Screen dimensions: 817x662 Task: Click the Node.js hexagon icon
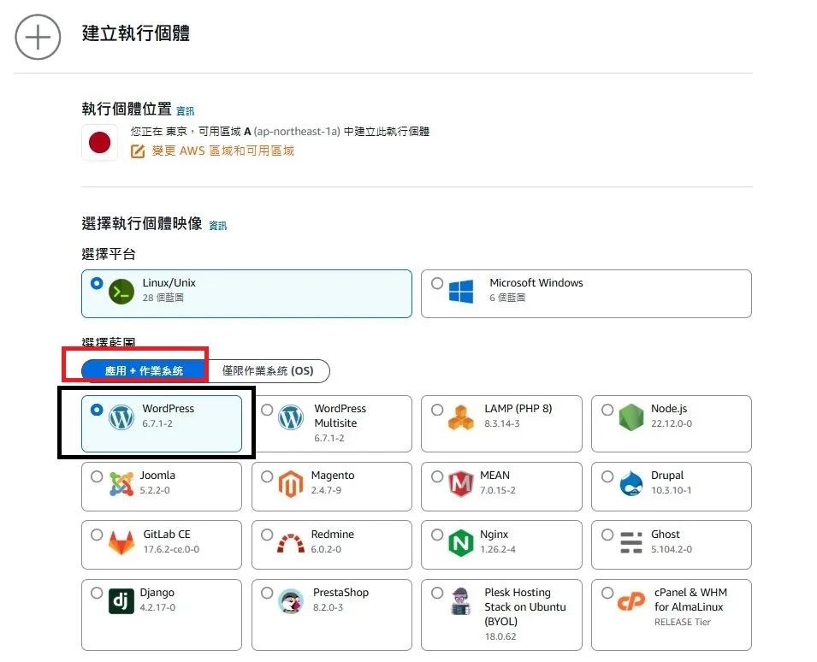631,417
